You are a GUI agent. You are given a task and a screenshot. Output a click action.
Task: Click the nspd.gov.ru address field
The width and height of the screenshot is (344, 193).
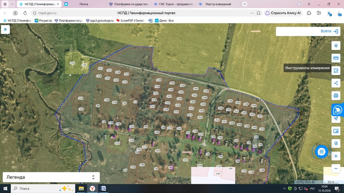pos(140,13)
